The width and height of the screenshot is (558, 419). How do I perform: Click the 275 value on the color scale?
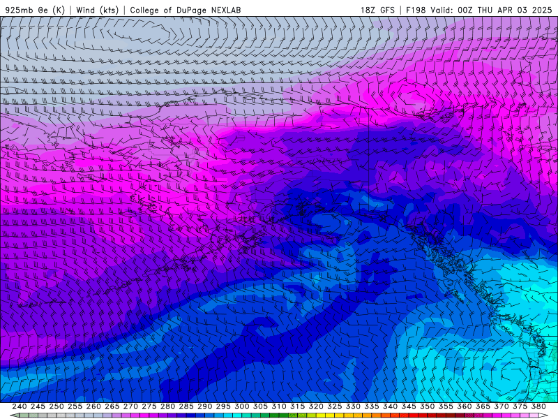point(149,406)
